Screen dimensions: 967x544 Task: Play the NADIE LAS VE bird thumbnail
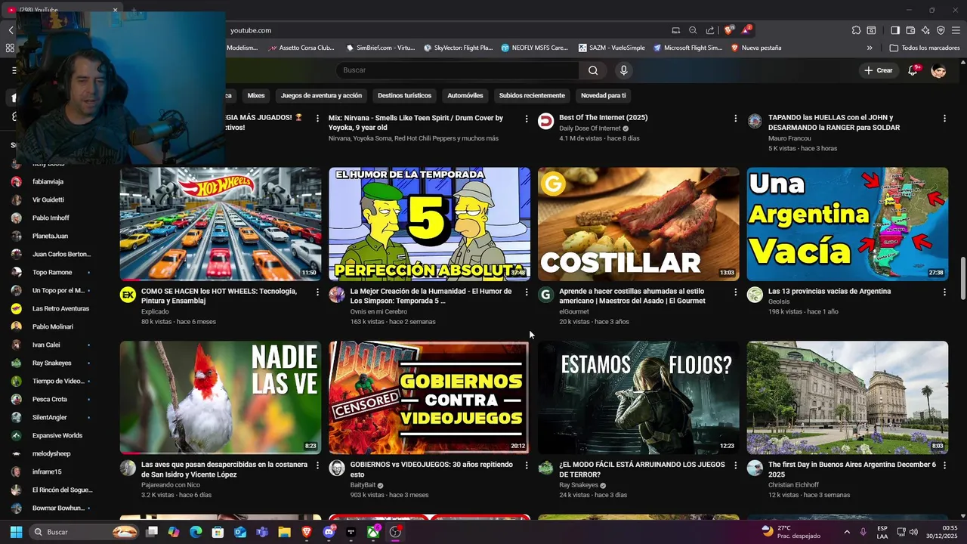tap(221, 397)
